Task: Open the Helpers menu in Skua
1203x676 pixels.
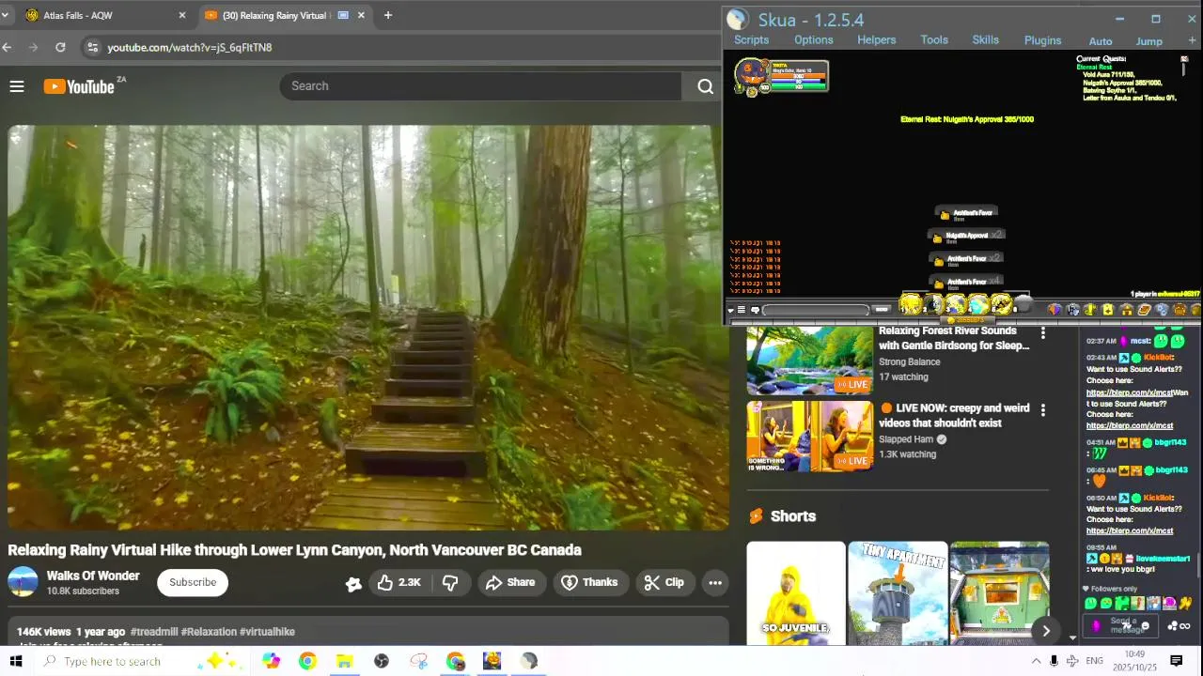Action: (876, 40)
